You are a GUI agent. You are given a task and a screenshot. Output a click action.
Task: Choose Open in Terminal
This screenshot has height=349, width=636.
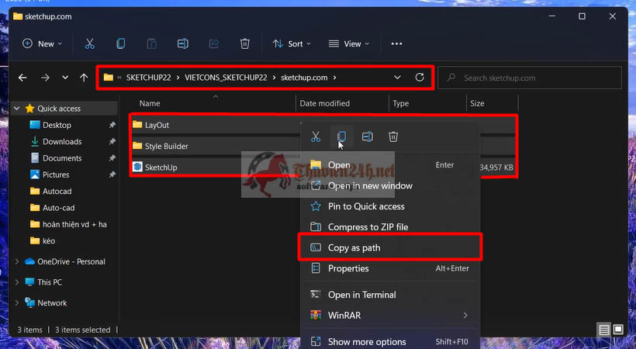pos(389,295)
